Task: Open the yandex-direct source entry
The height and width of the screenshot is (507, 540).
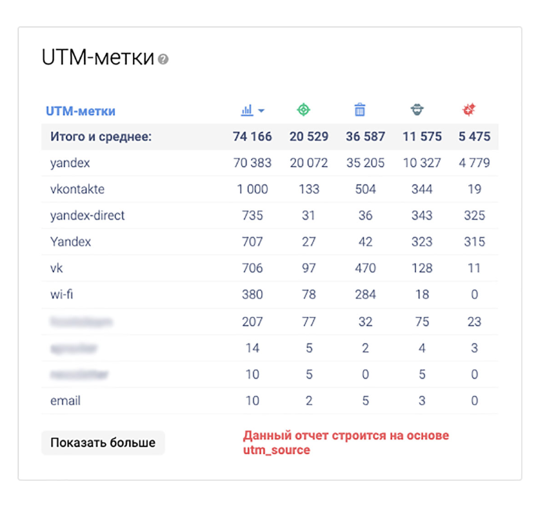Action: (87, 215)
